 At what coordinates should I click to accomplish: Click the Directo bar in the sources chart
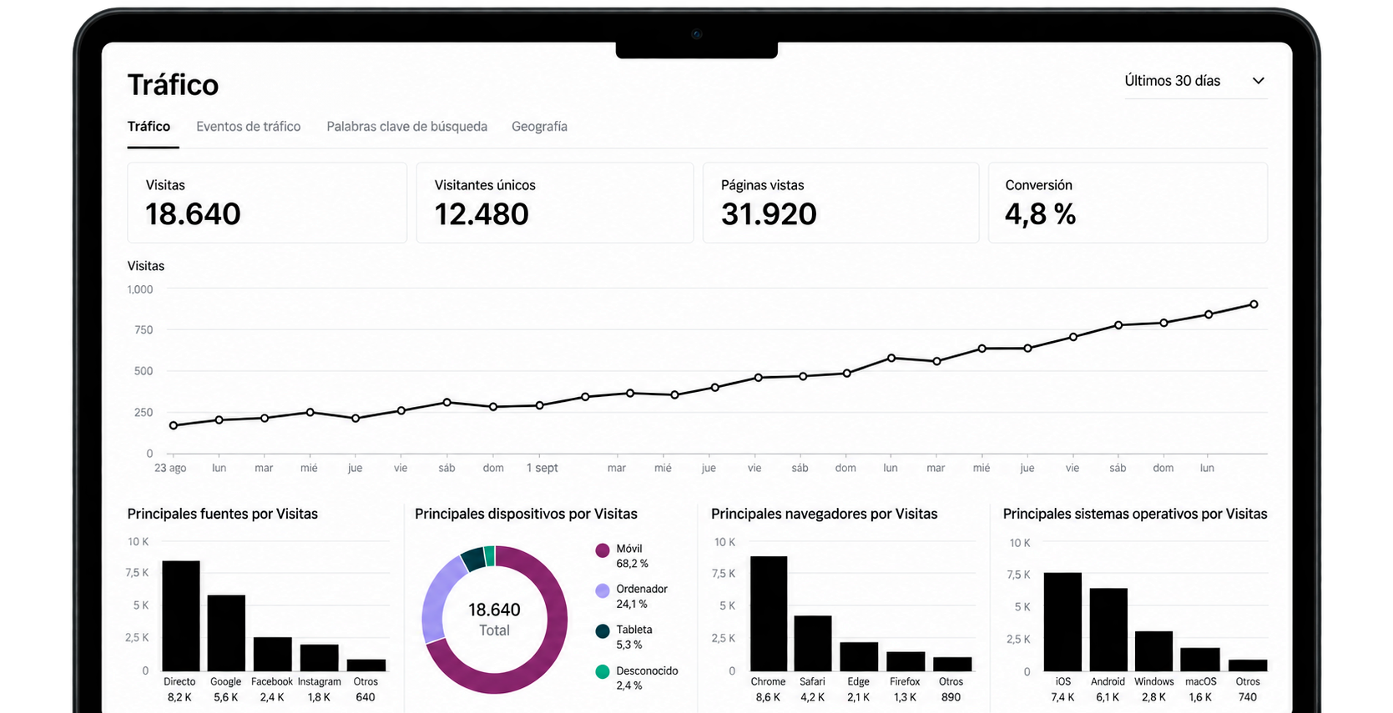tap(181, 615)
